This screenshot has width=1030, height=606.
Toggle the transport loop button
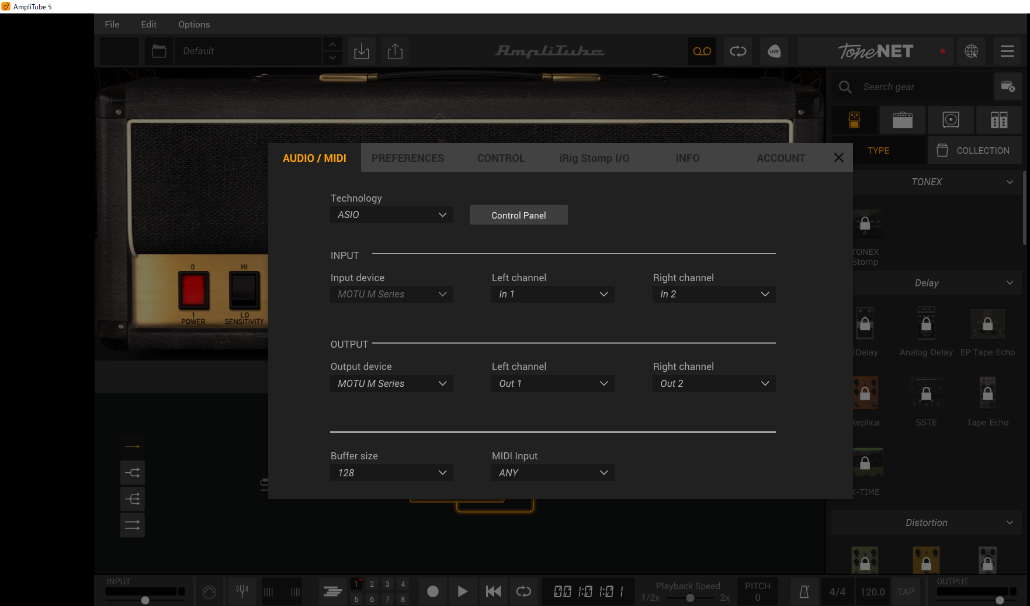coord(523,591)
